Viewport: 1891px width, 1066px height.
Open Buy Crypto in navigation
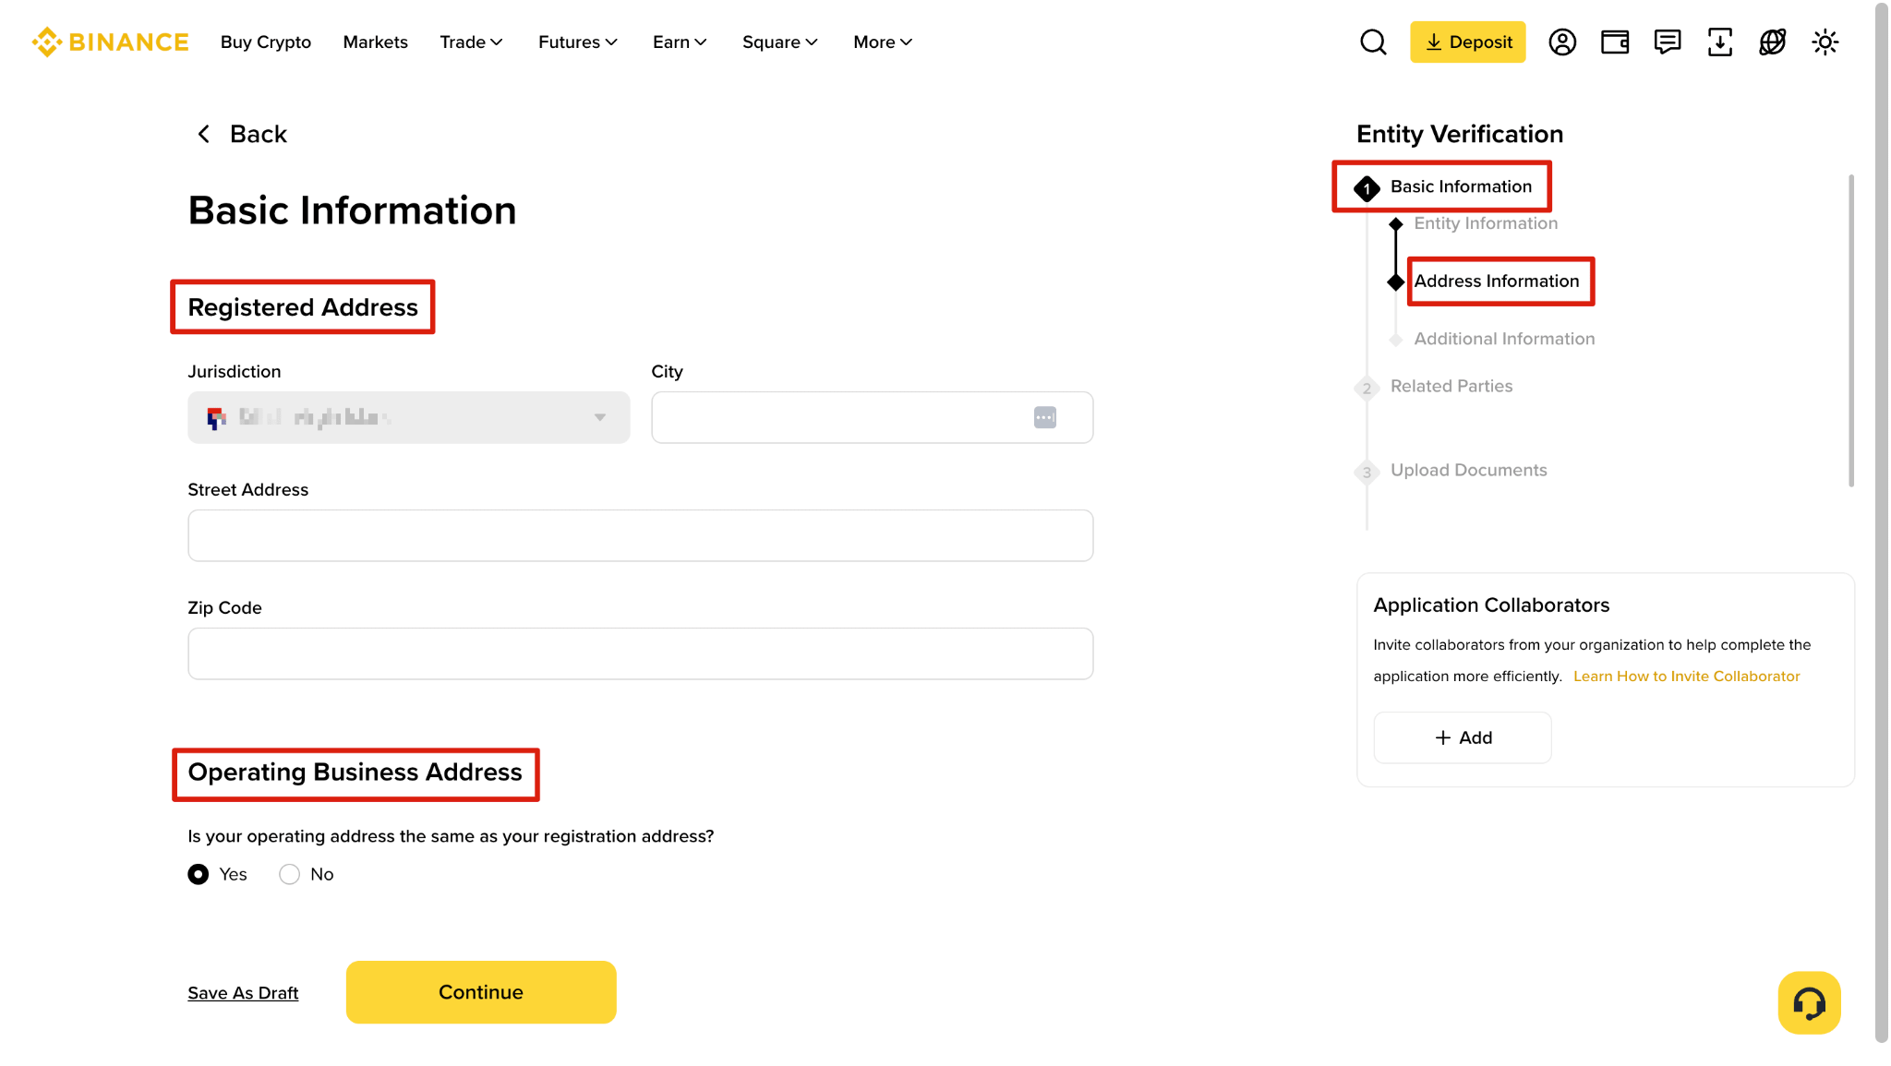tap(266, 42)
